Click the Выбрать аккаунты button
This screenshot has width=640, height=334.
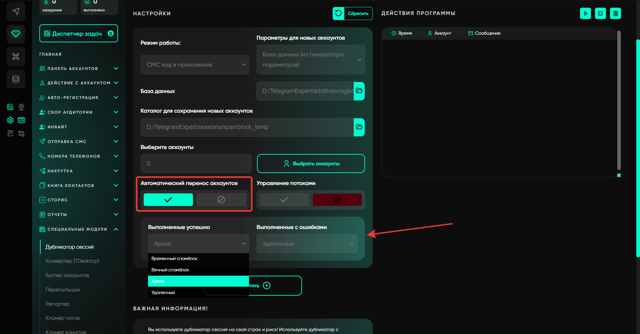[x=311, y=164]
